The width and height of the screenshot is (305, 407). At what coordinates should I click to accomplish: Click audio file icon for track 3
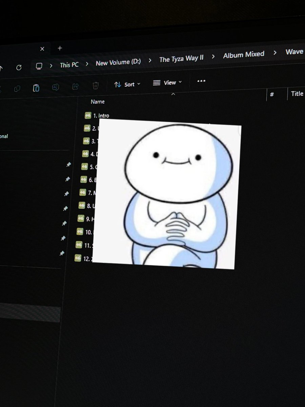click(86, 141)
